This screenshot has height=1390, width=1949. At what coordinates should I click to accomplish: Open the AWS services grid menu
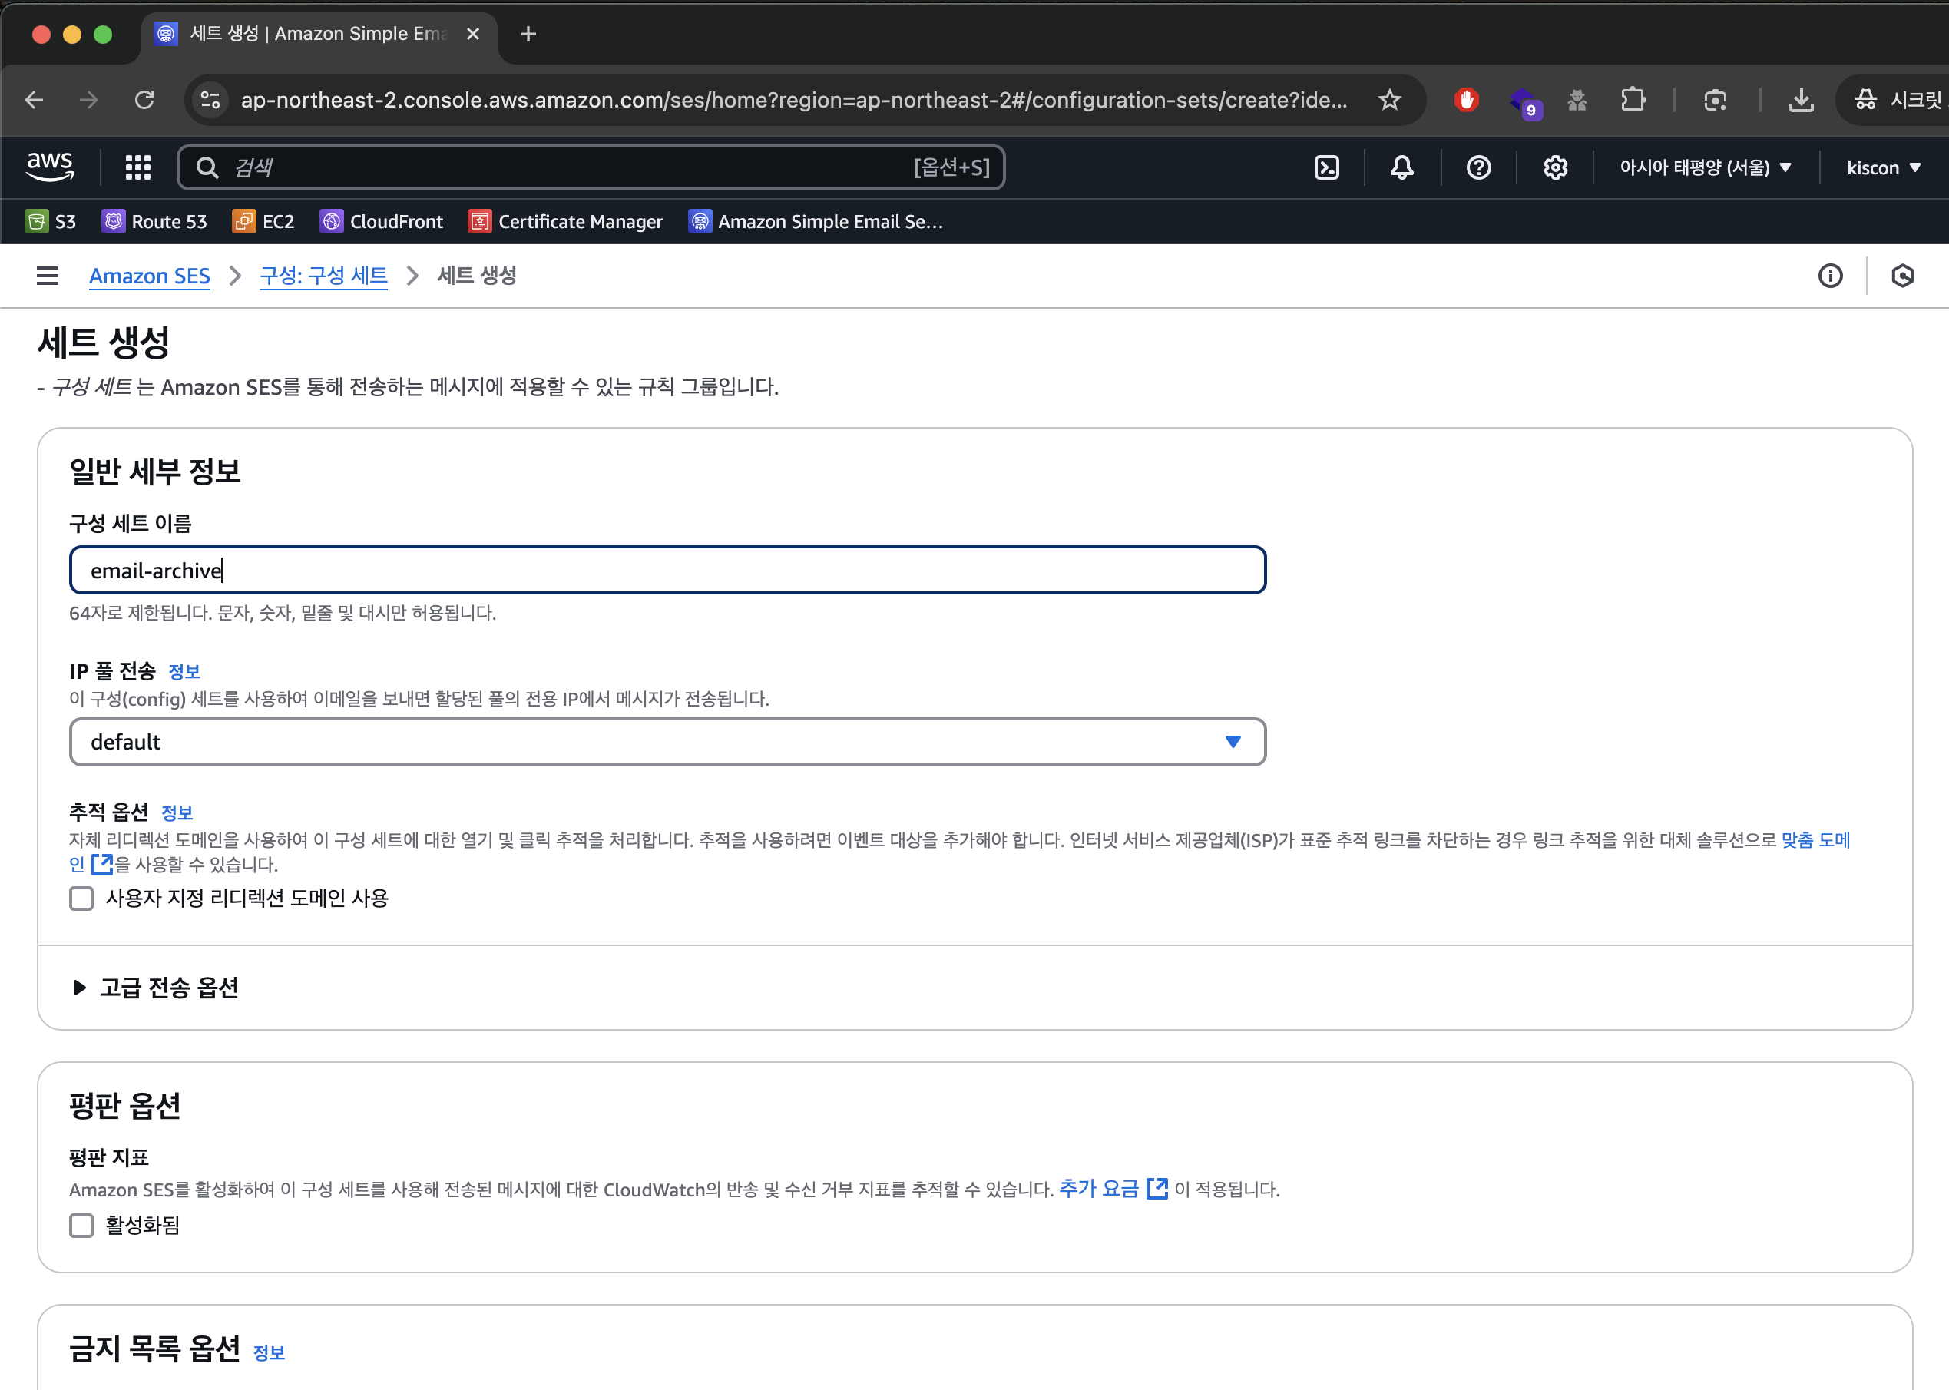click(137, 167)
